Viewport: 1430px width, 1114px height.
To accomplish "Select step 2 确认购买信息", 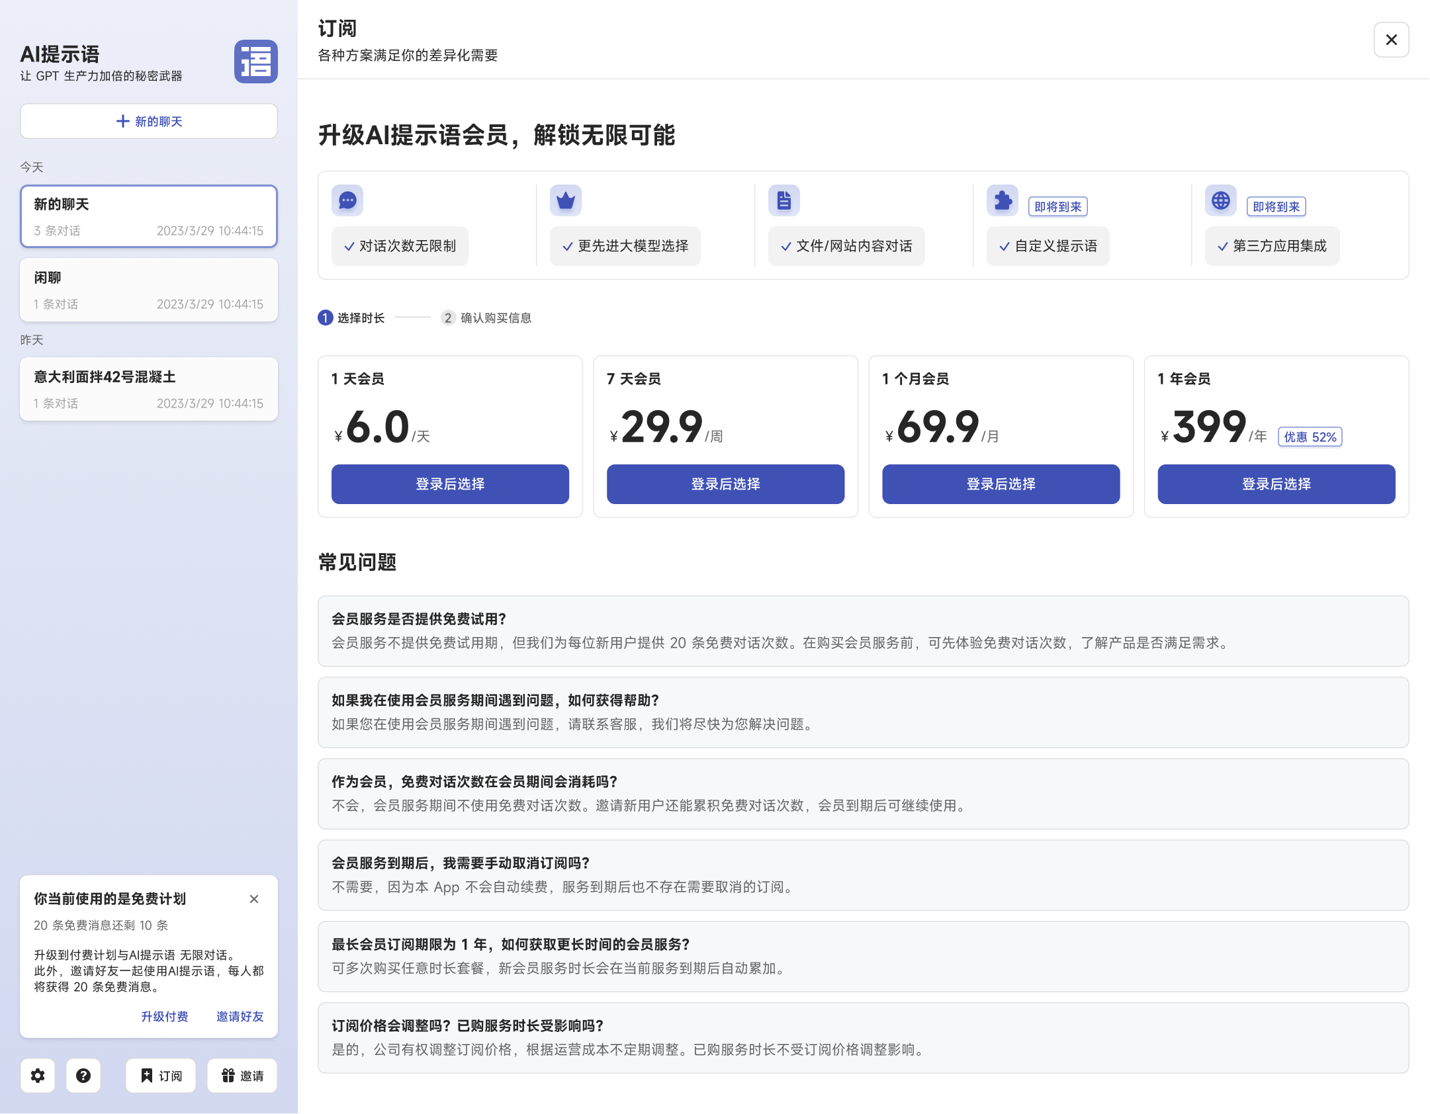I will point(487,318).
